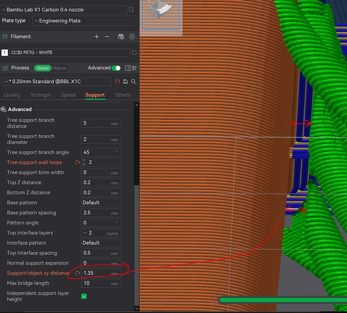Click the Advanced section gear icon
Screen dimensions: 347x313
[3, 109]
